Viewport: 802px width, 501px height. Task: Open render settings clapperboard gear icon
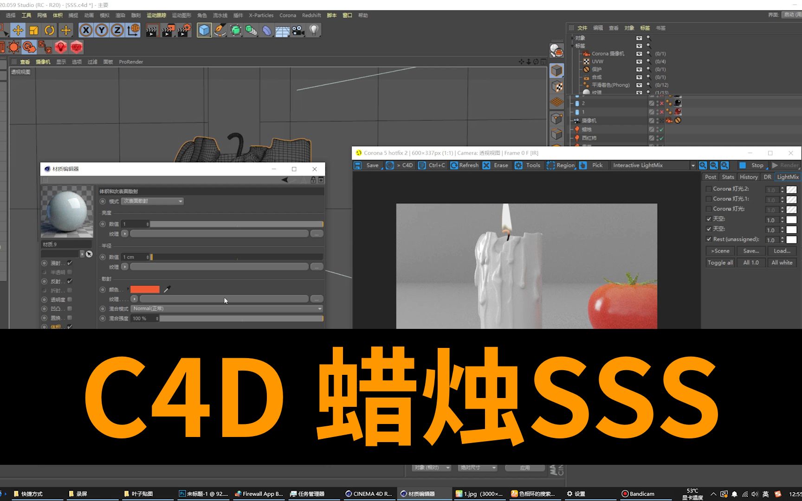pyautogui.click(x=184, y=31)
